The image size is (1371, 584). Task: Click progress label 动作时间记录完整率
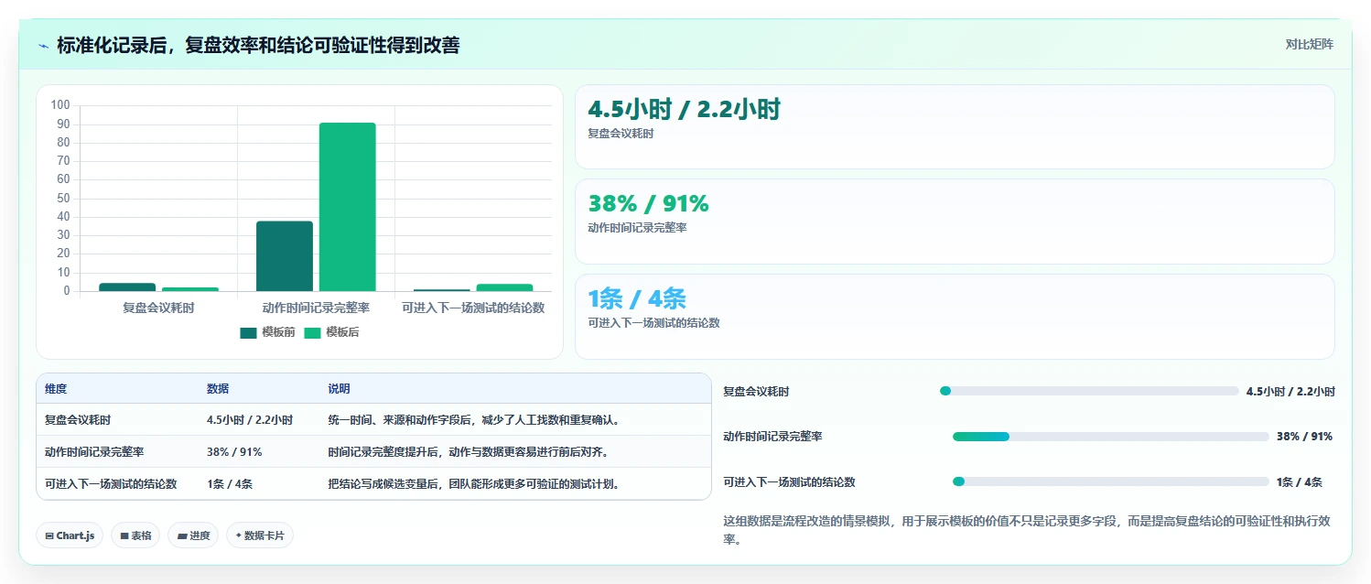click(772, 437)
